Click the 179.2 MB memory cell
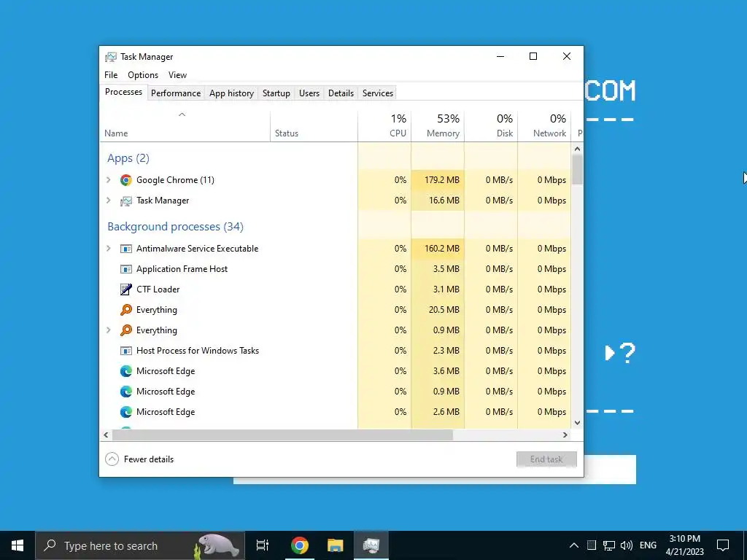This screenshot has width=747, height=560. tap(438, 180)
